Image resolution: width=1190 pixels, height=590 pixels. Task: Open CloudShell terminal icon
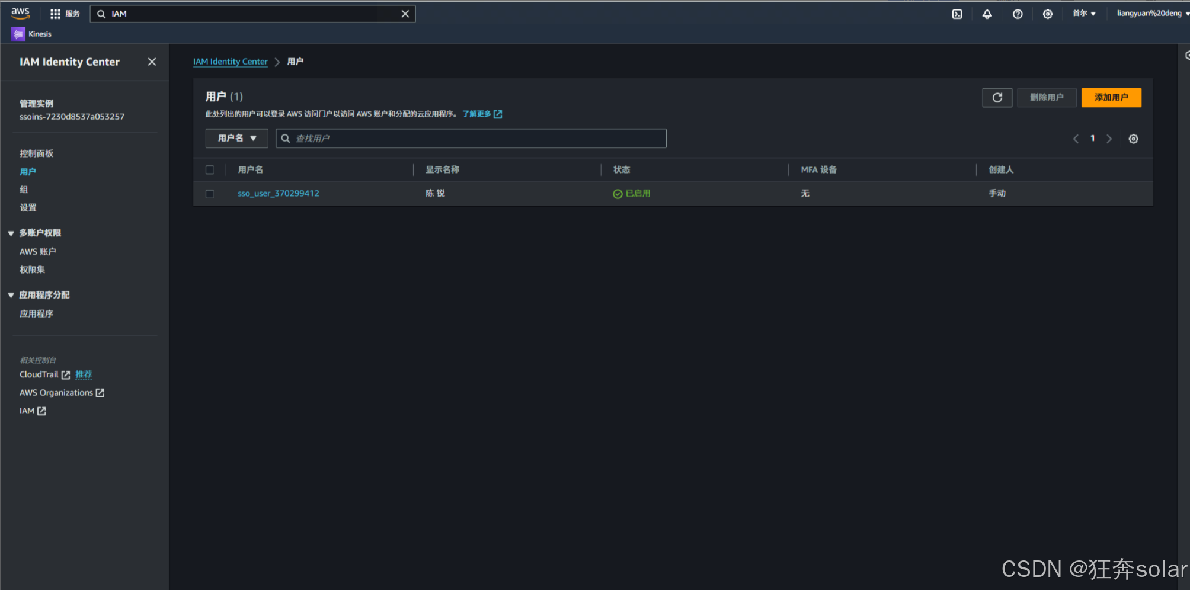coord(957,14)
